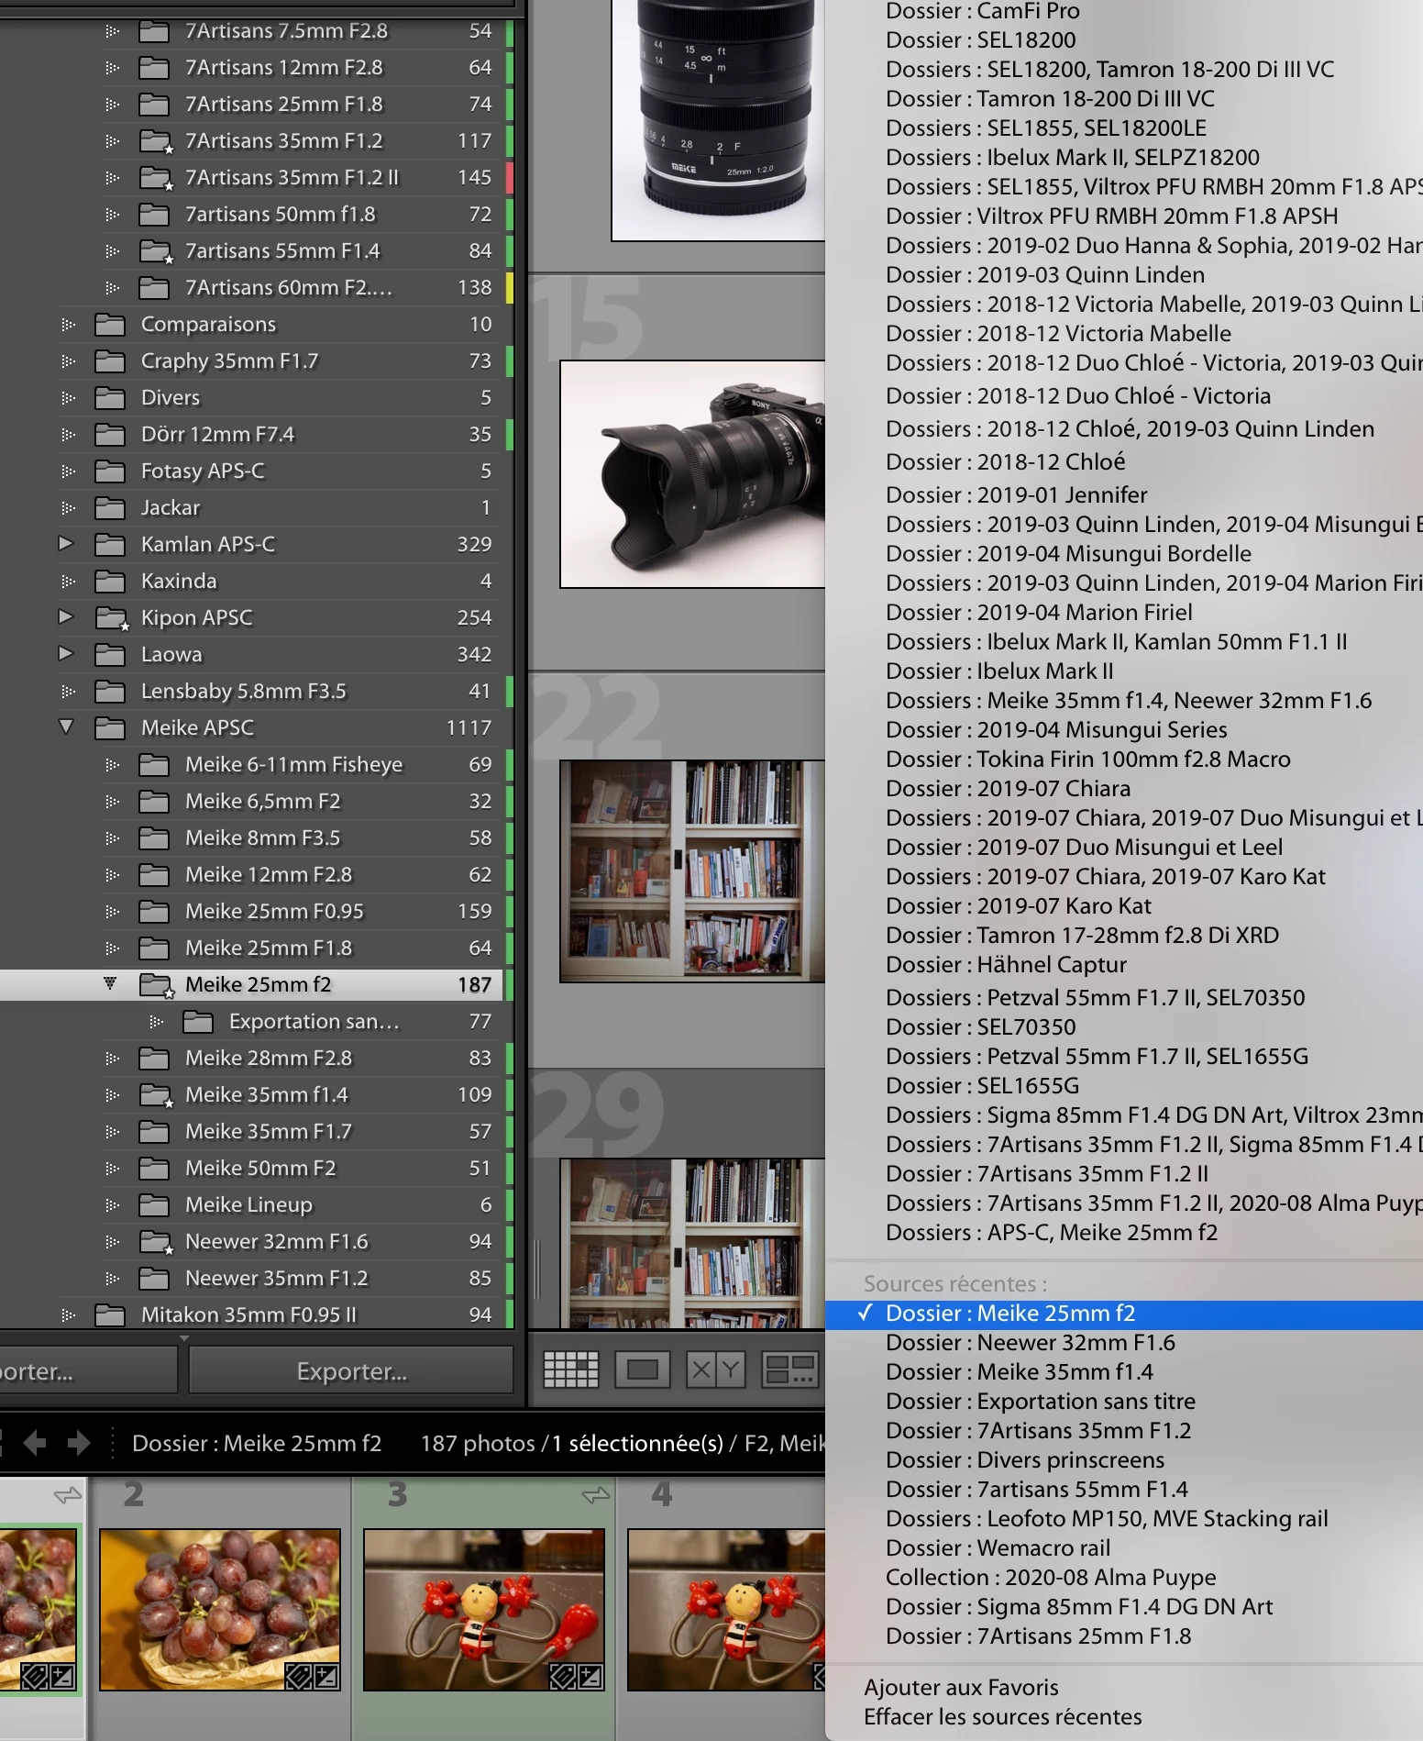This screenshot has width=1423, height=1741.
Task: Click crop badge on filmstrip photo 2
Action: tap(298, 1677)
